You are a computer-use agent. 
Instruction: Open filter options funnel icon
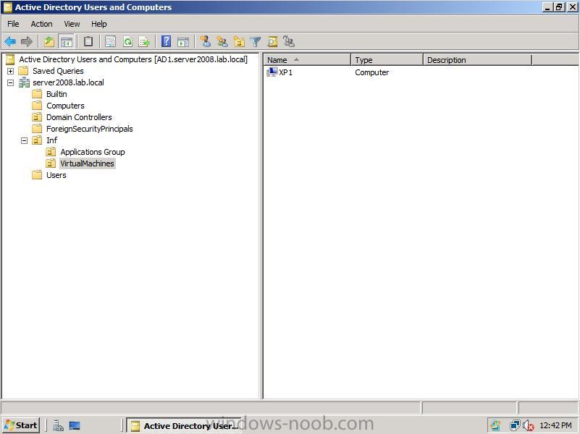(256, 42)
